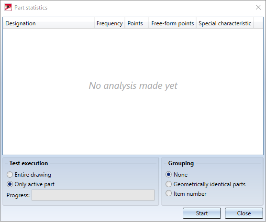Group results by Item number
Screen dimensions: 266x222
coord(186,194)
